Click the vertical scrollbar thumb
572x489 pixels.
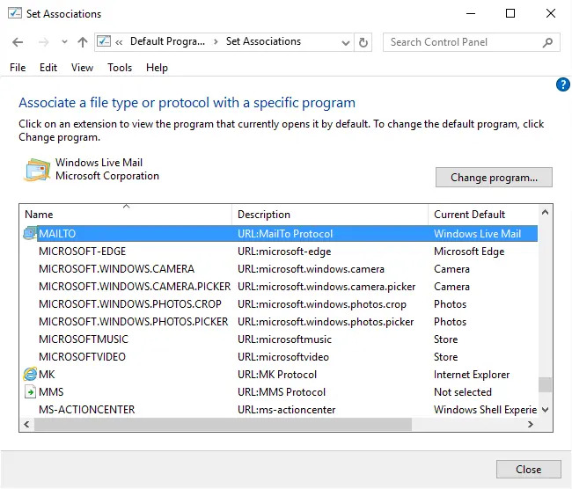click(545, 384)
